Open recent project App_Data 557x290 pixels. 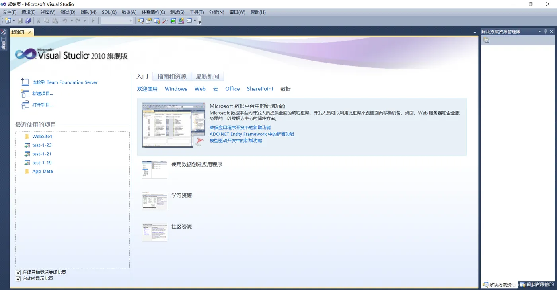[x=43, y=172]
